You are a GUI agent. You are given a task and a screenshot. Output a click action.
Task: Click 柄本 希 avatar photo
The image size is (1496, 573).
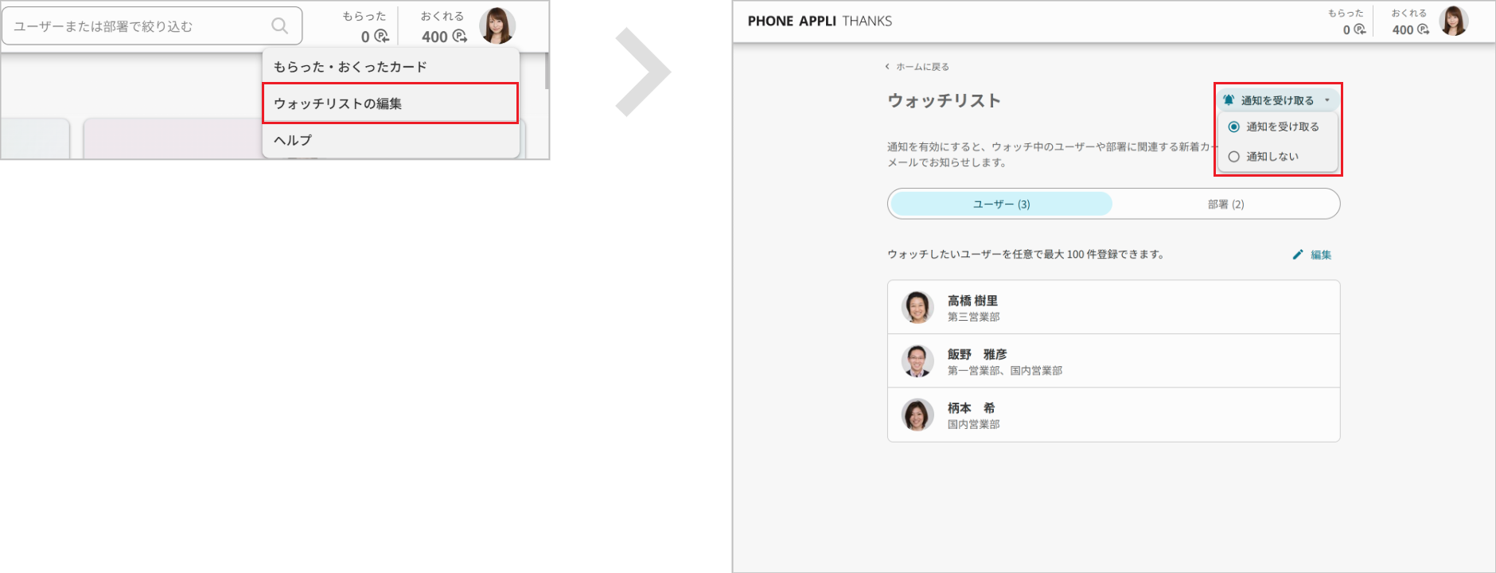click(917, 415)
